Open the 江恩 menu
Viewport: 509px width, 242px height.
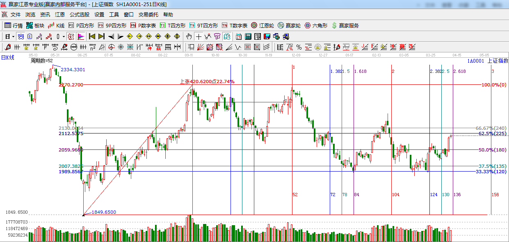tap(60, 14)
